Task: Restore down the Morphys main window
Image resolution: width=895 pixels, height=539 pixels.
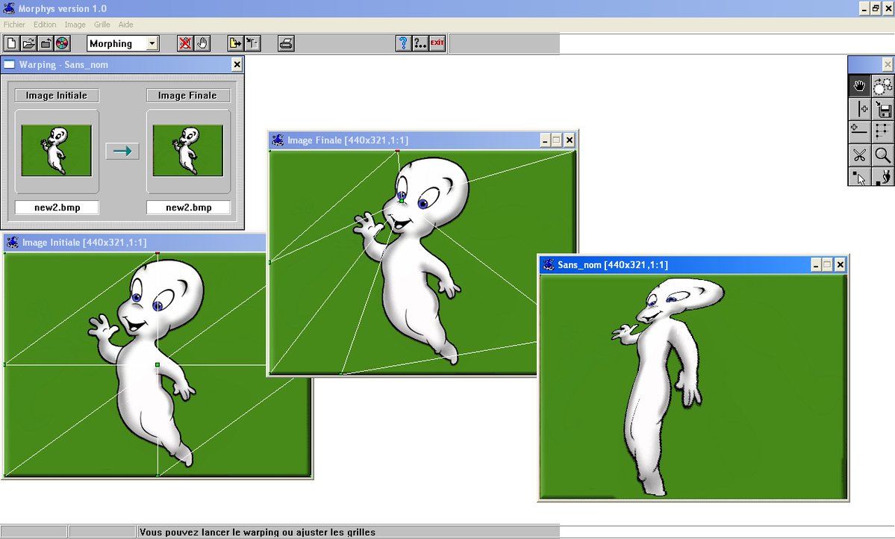Action: pyautogui.click(x=876, y=8)
